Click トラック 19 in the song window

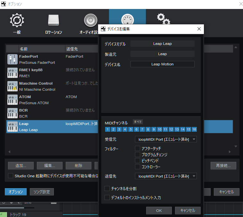pos(18,214)
